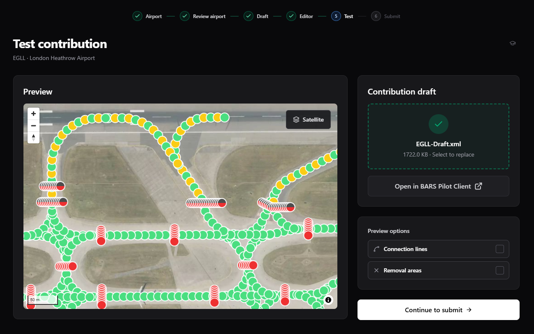
Task: Click the Draft step checkmark icon
Action: pyautogui.click(x=248, y=16)
